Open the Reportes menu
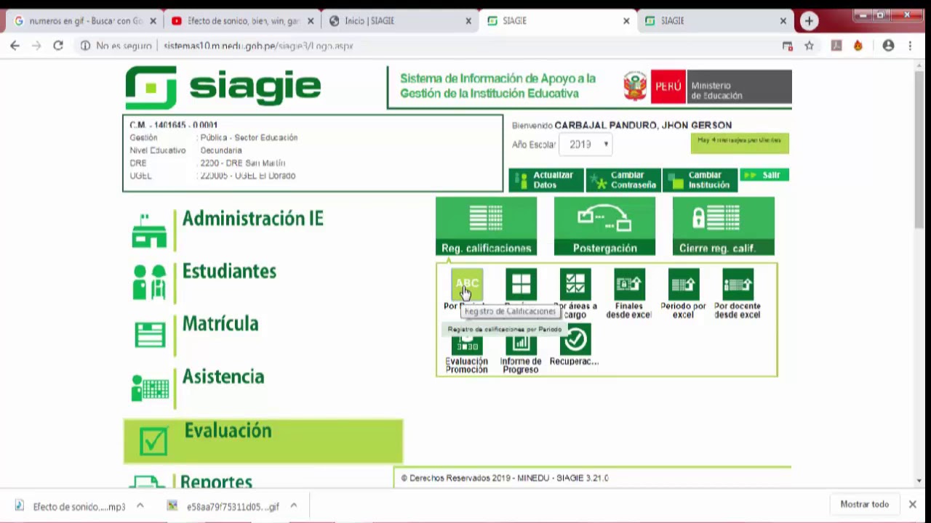The height and width of the screenshot is (523, 931). (216, 482)
